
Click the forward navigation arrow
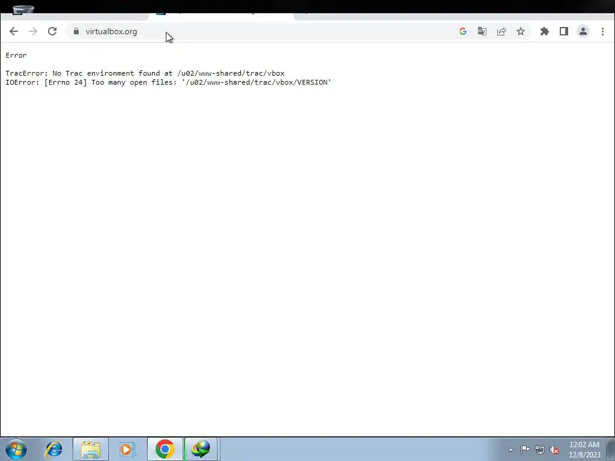(33, 31)
